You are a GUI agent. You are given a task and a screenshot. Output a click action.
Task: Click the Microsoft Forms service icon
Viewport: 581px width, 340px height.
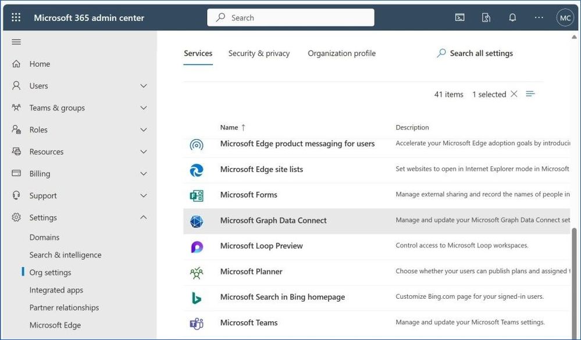coord(197,195)
